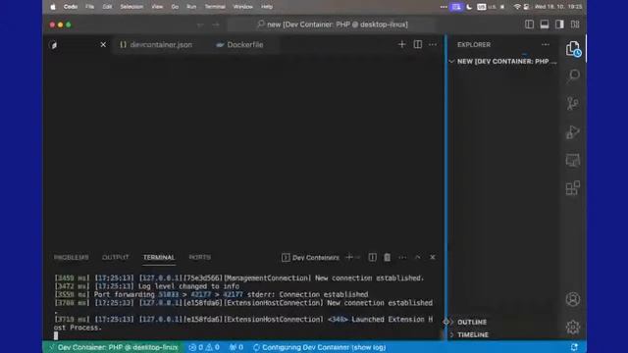Open errors and warnings status item
The width and height of the screenshot is (628, 353).
click(x=204, y=347)
